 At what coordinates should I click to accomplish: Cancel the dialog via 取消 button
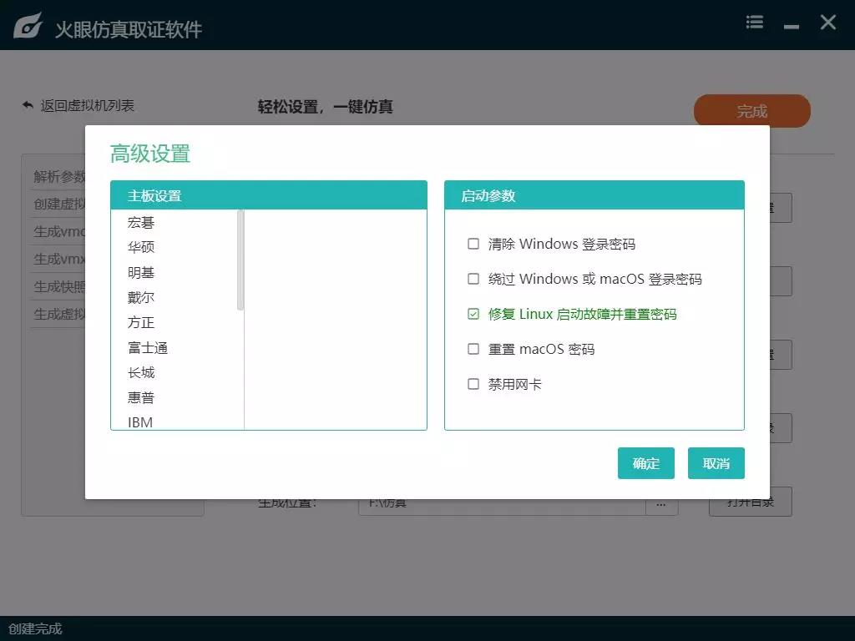point(716,463)
